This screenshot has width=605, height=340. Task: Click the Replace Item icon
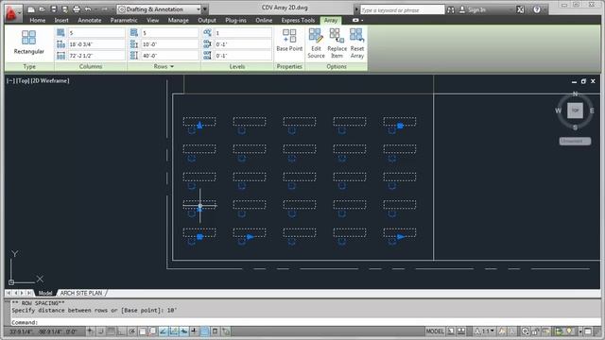pyautogui.click(x=337, y=36)
